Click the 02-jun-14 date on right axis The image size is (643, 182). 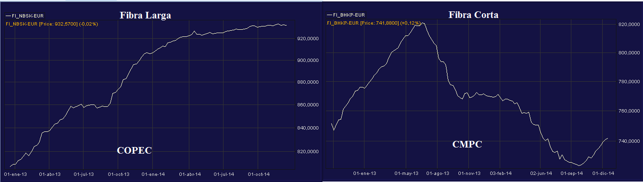(x=540, y=173)
